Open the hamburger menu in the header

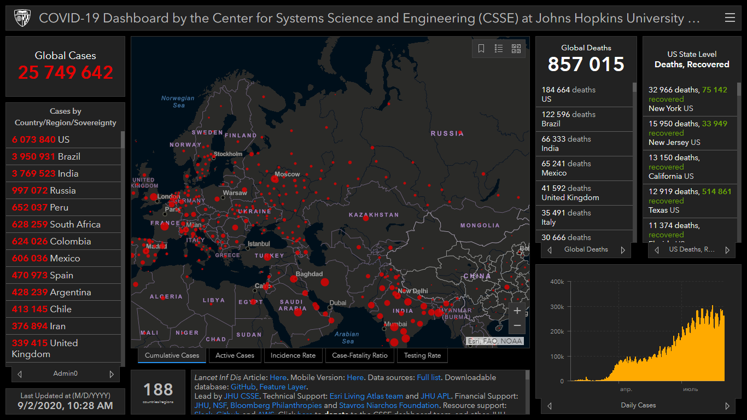(730, 18)
